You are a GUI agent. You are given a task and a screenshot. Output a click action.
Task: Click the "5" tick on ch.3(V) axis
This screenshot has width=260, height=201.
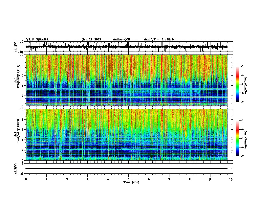tap(23, 164)
